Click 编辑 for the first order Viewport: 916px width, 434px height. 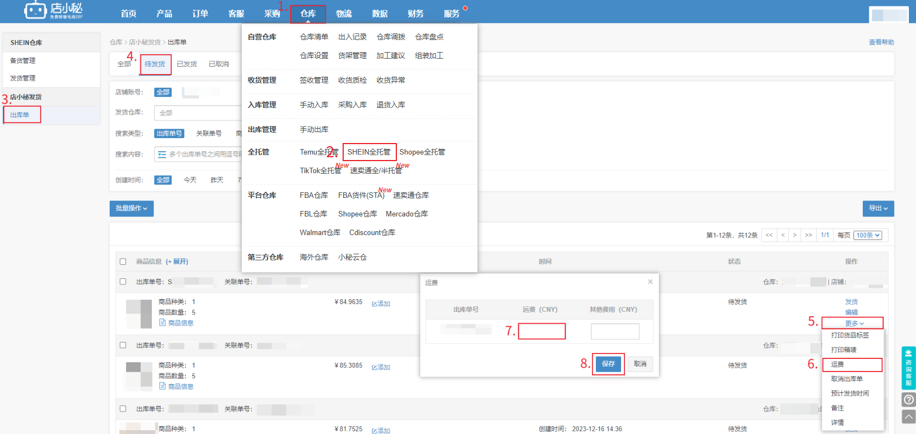tap(851, 312)
